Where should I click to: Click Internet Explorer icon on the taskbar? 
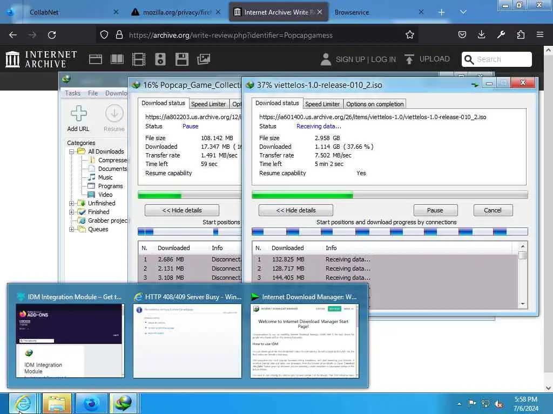23,403
